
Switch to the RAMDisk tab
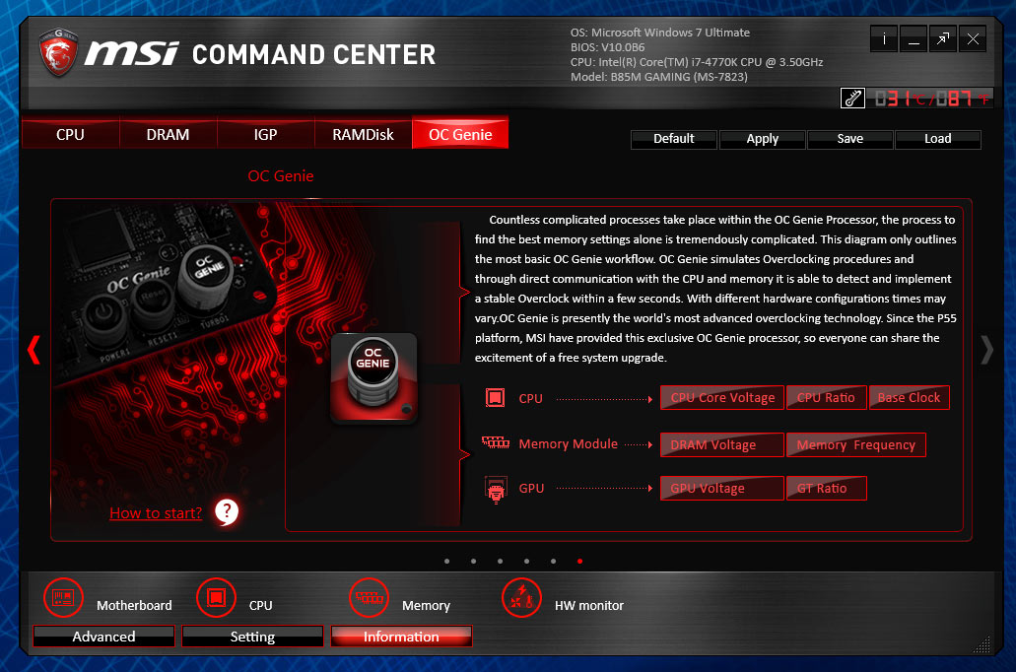tap(363, 134)
